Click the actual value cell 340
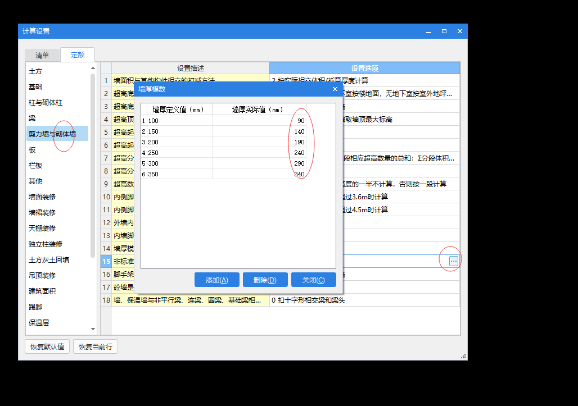The width and height of the screenshot is (578, 406). pyautogui.click(x=259, y=174)
